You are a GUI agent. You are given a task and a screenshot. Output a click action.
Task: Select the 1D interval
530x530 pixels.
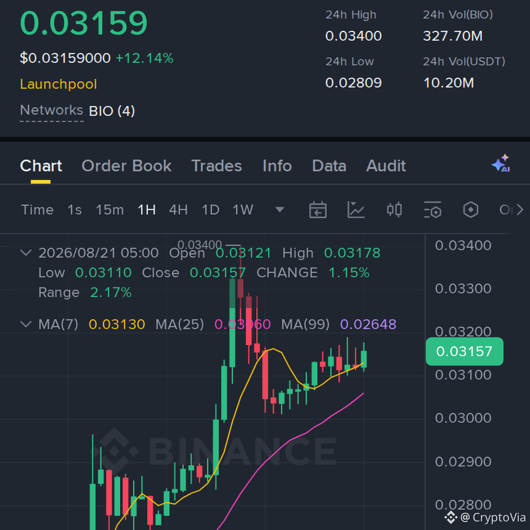click(x=211, y=210)
